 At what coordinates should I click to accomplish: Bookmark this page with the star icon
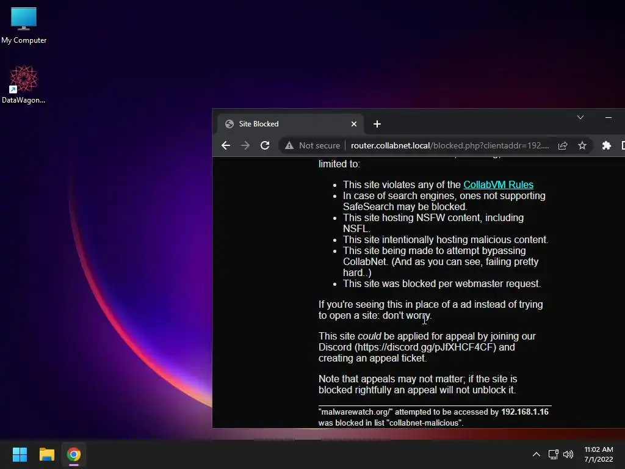[582, 145]
